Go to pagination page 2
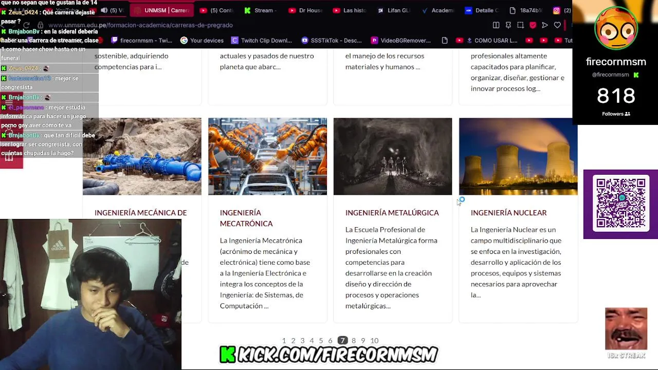 293,341
